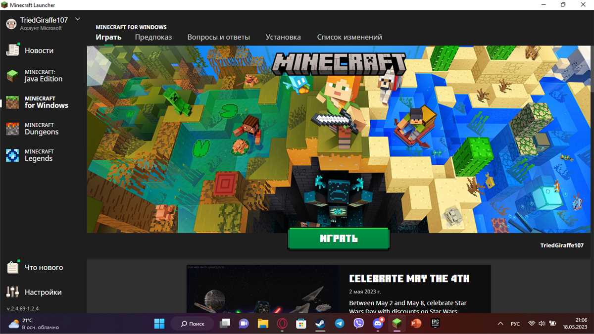Open the clock showing 21:06
The height and width of the screenshot is (334, 594).
tap(574, 324)
